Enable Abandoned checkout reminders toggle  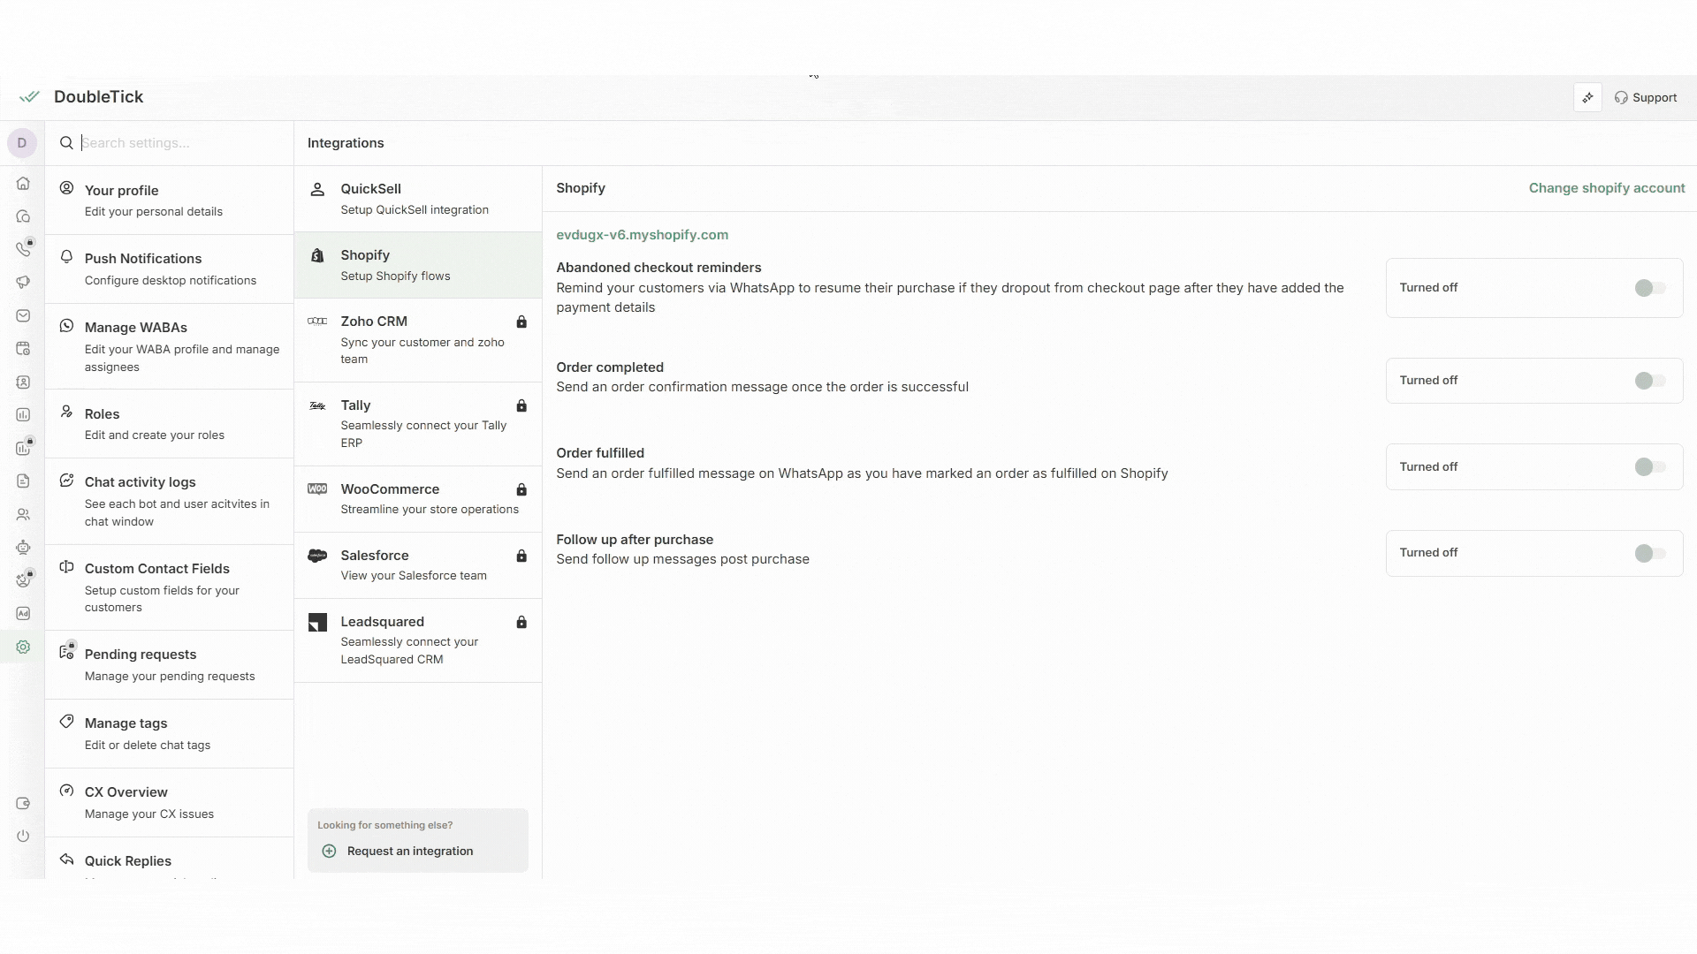1649,288
